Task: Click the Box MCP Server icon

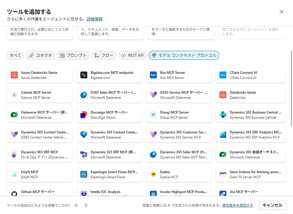Action: (x=153, y=75)
